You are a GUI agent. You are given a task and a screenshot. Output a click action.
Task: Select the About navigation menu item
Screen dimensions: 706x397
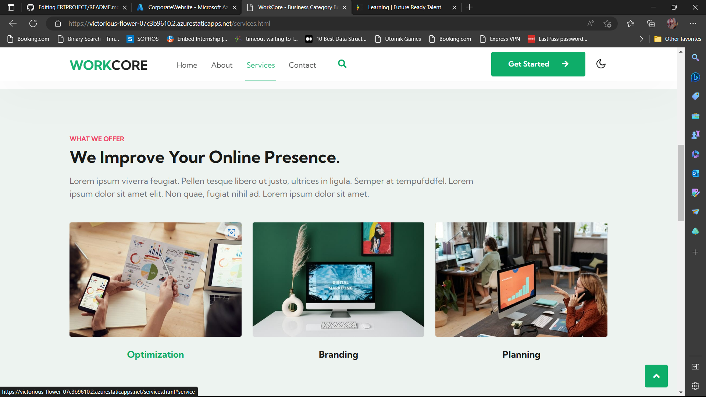pyautogui.click(x=222, y=65)
